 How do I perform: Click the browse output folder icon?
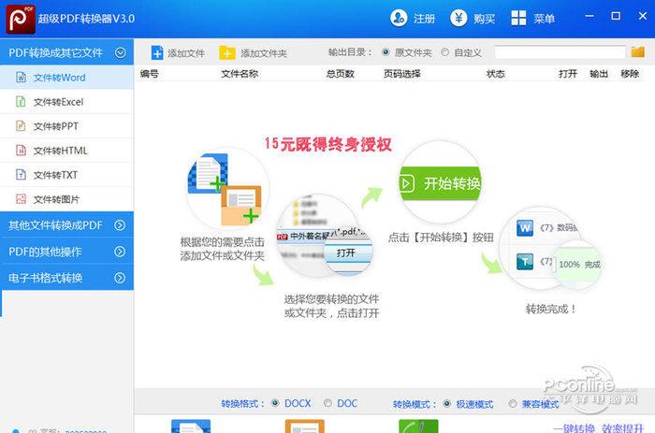637,51
